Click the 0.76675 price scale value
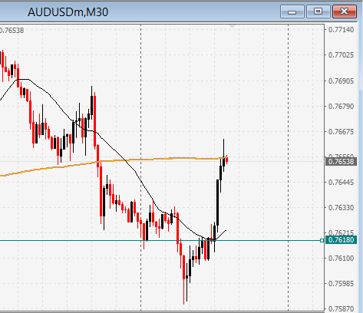Viewport: 363px width, 313px height. (341, 132)
